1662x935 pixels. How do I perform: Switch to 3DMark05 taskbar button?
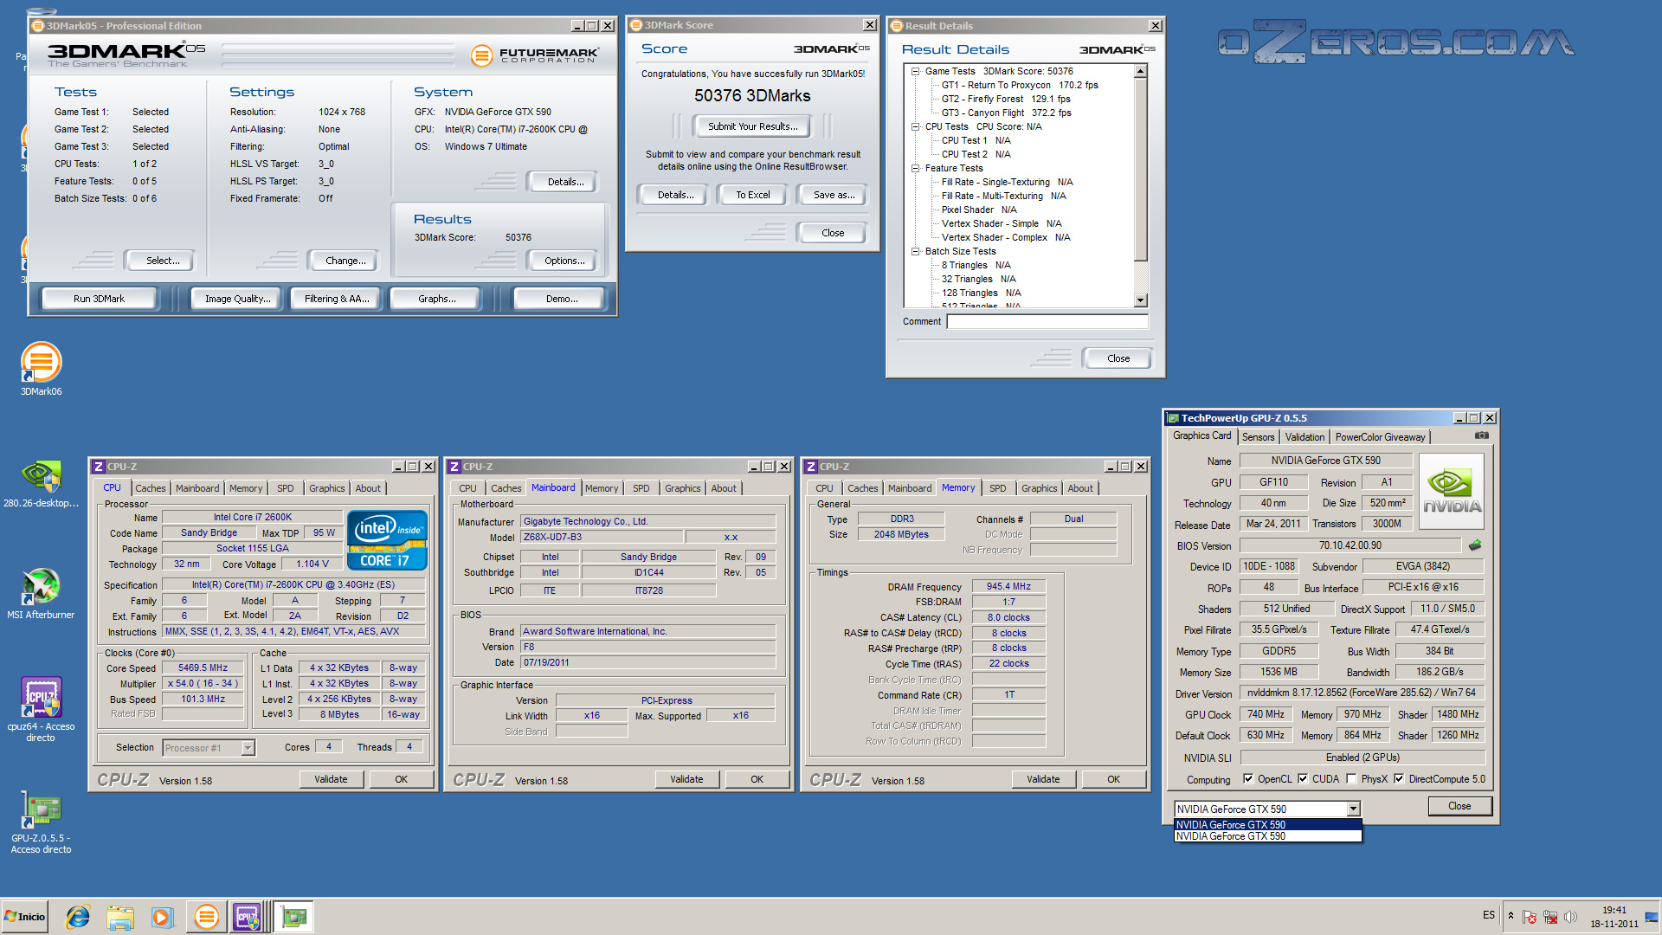click(206, 917)
